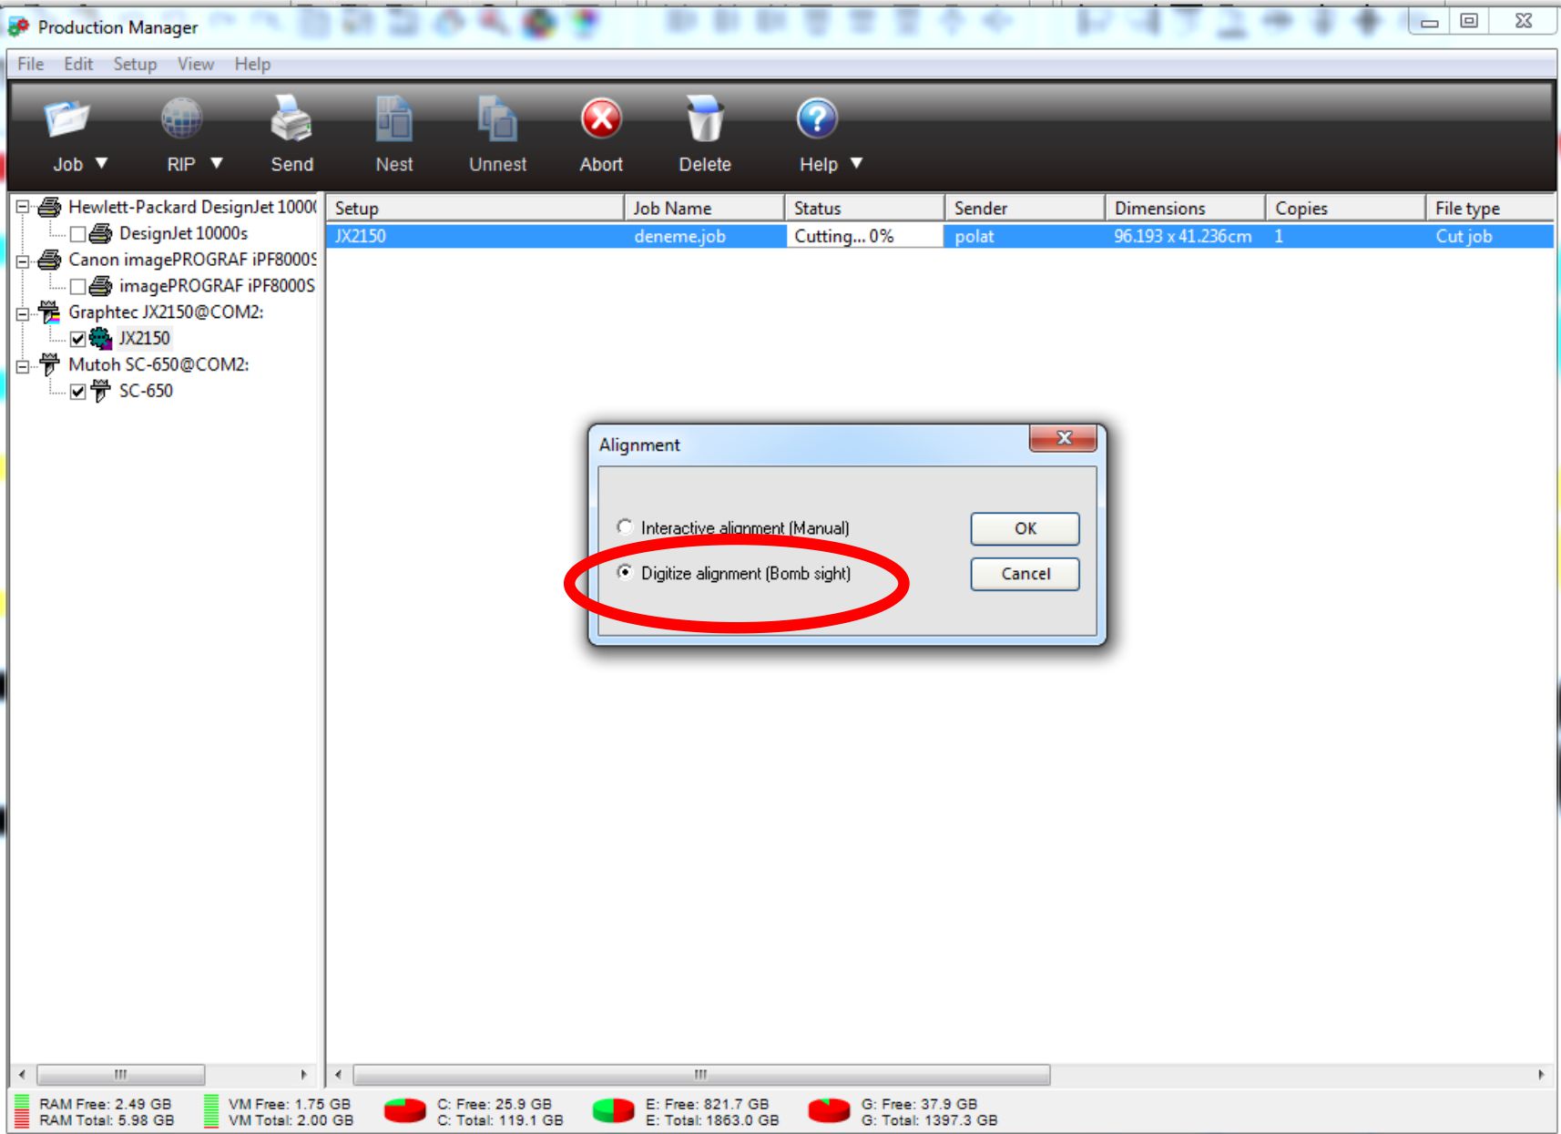Click the Delete trash bin icon
The width and height of the screenshot is (1561, 1134).
pos(705,119)
